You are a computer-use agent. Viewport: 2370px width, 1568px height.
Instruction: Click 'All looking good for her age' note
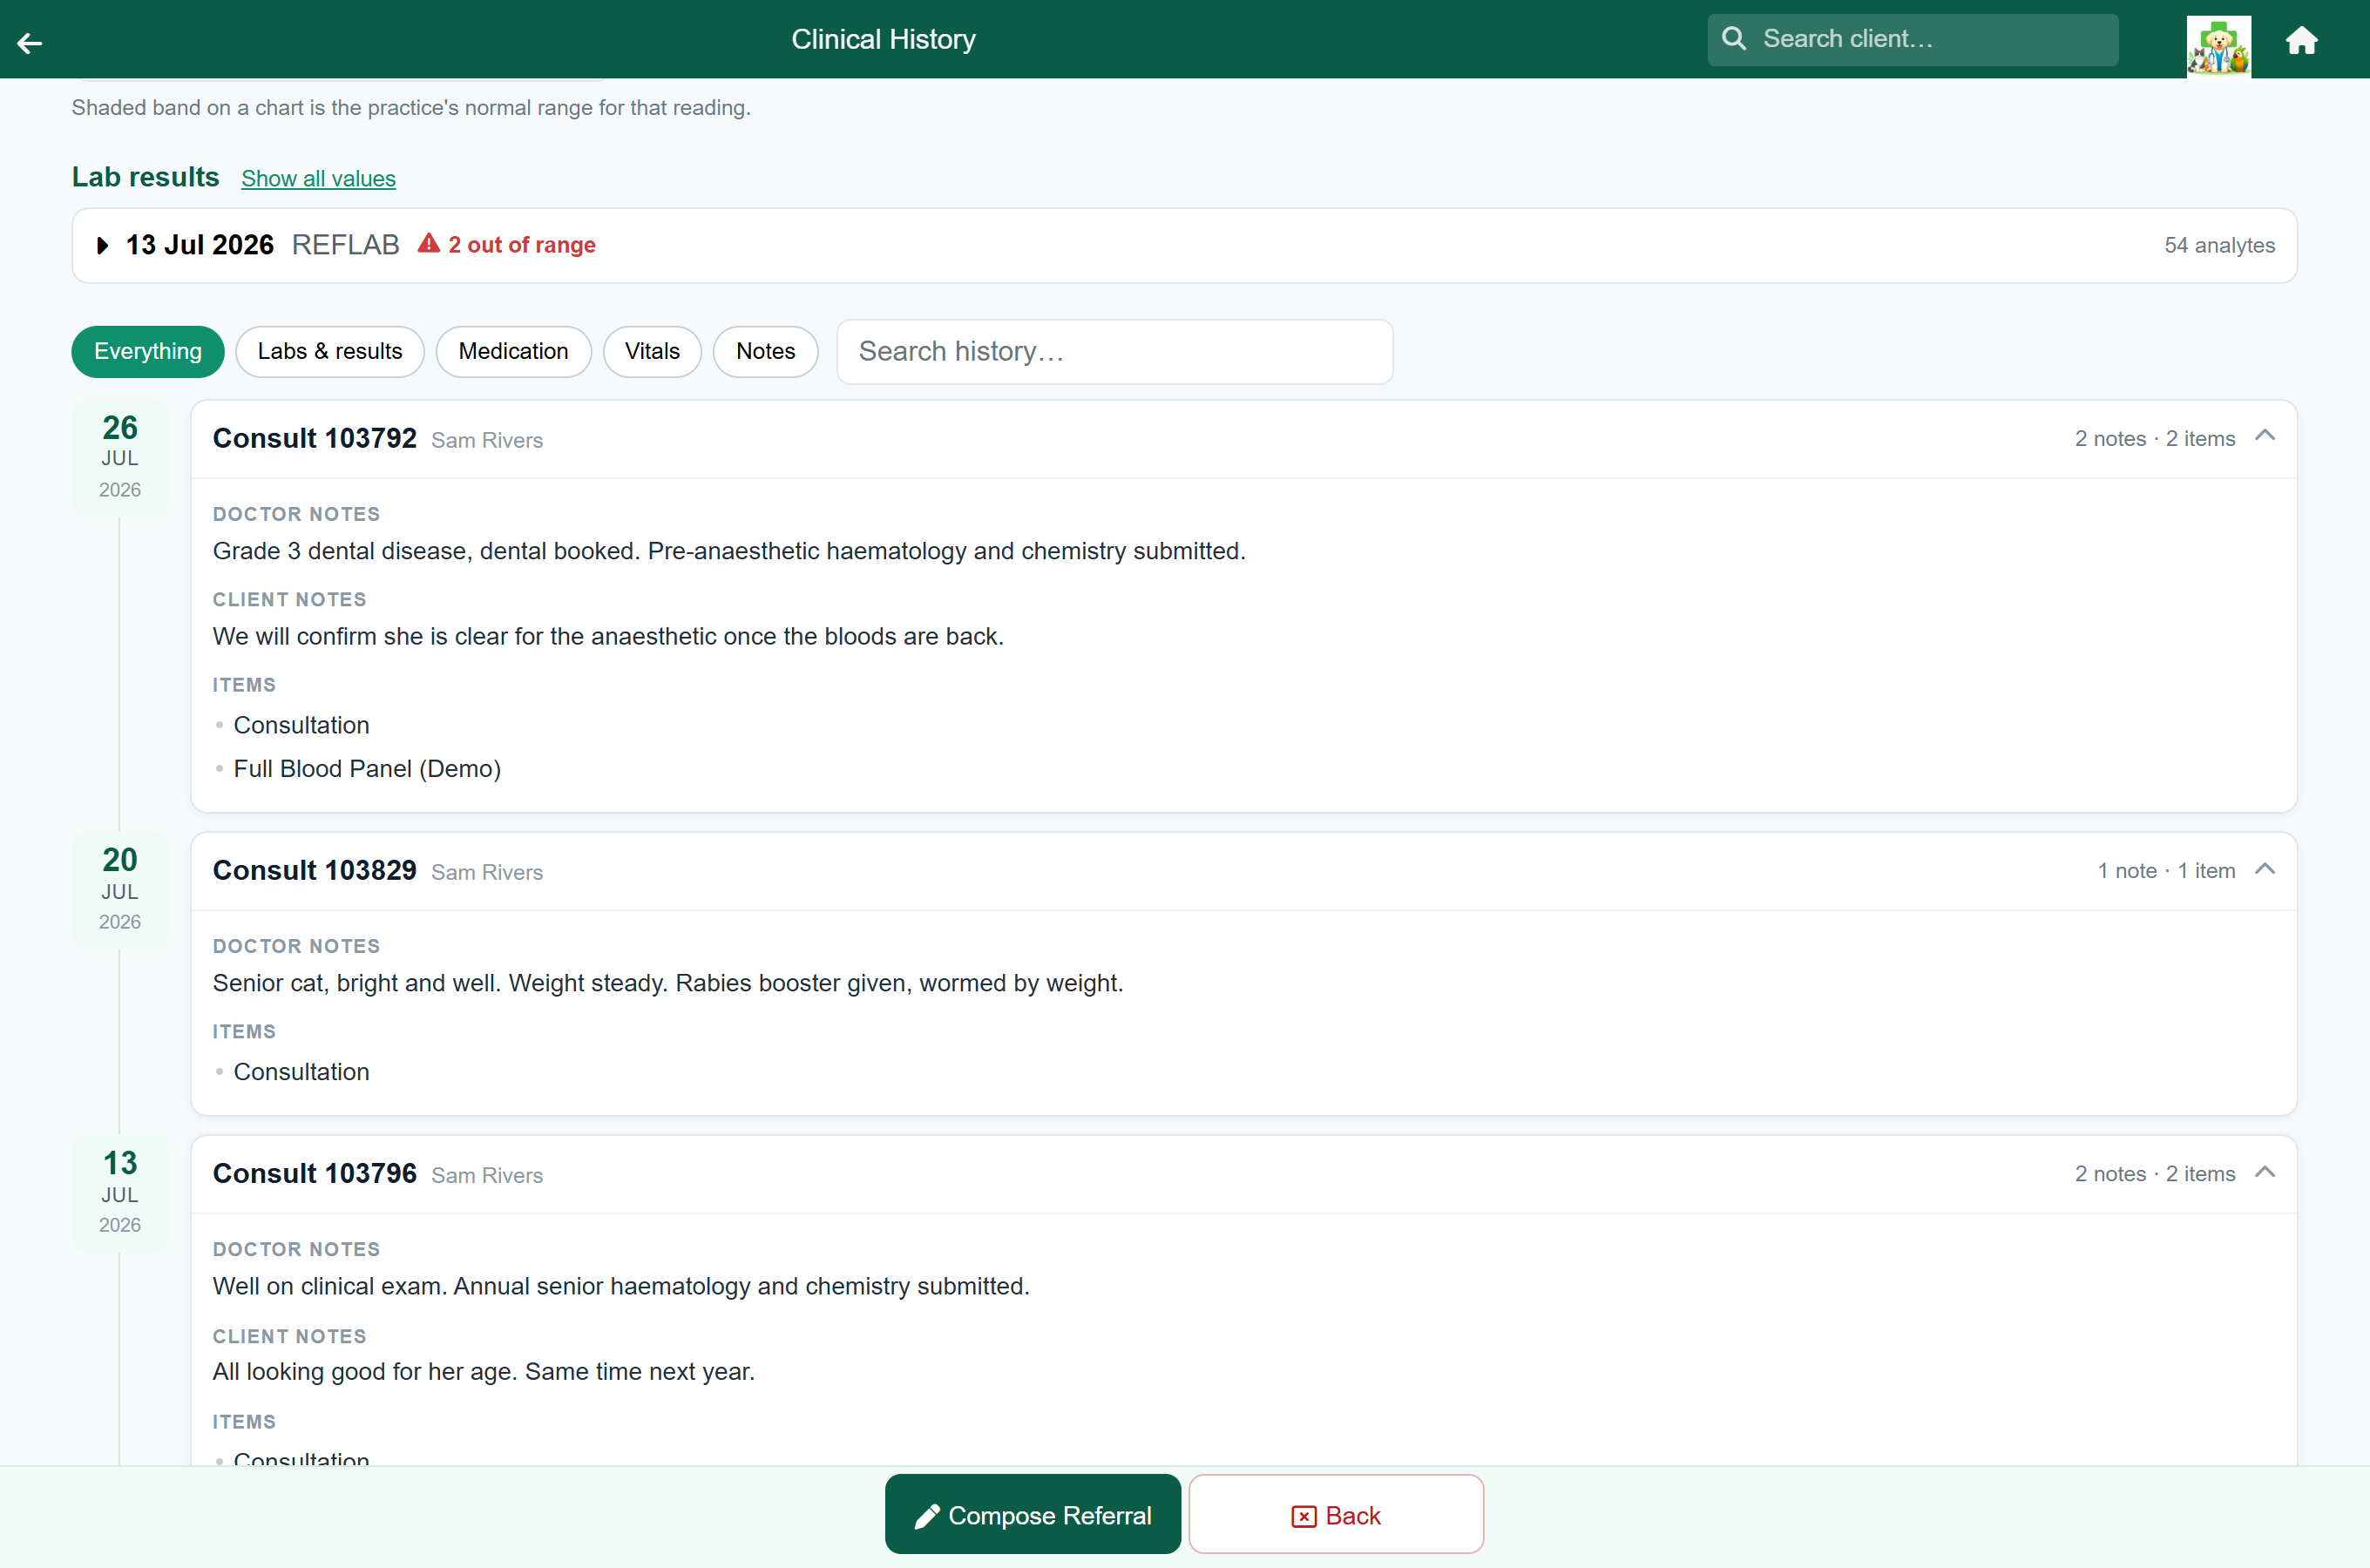(x=484, y=1371)
